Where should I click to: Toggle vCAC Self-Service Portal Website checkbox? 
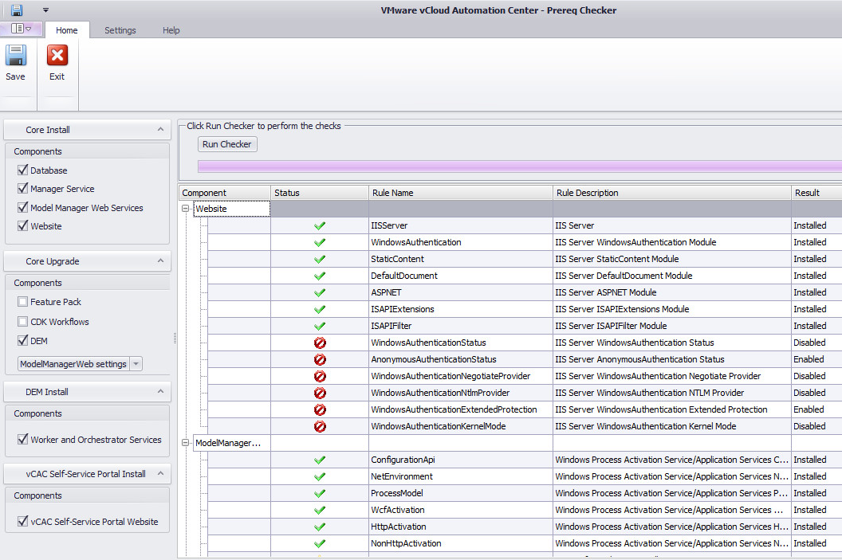pyautogui.click(x=22, y=521)
